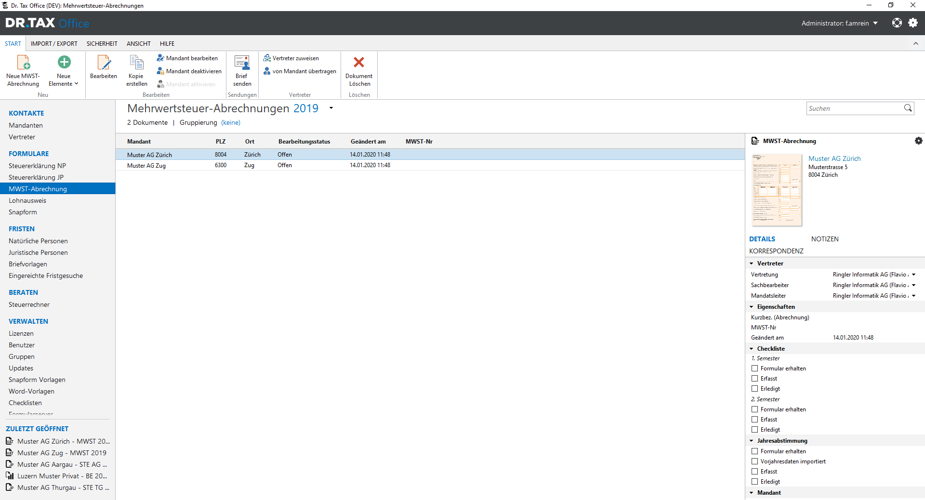This screenshot has height=500, width=925.
Task: Open Briefvorlagen in sidebar
Action: (x=28, y=264)
